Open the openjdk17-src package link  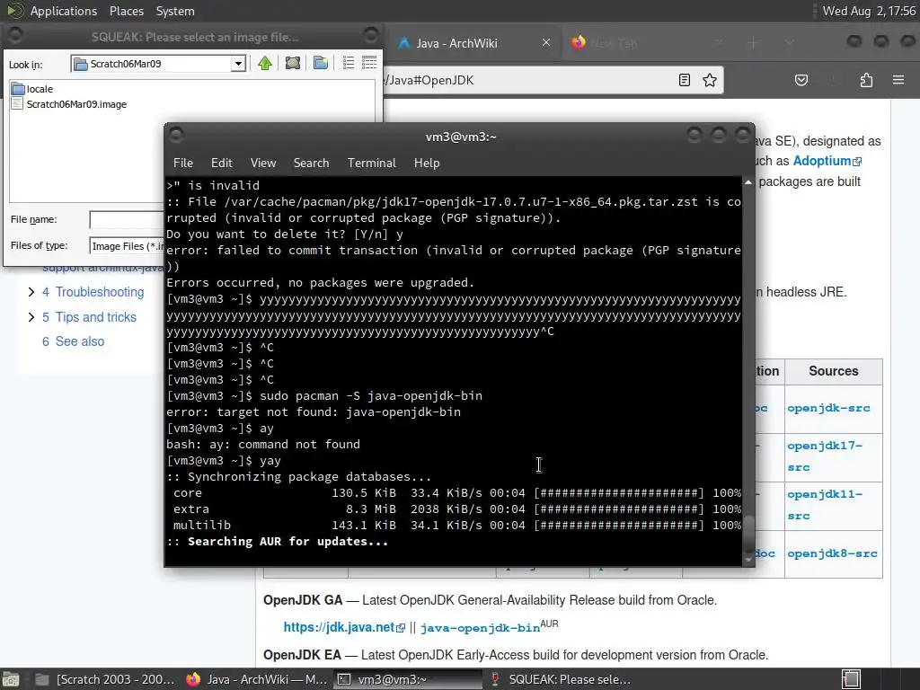[x=825, y=456]
